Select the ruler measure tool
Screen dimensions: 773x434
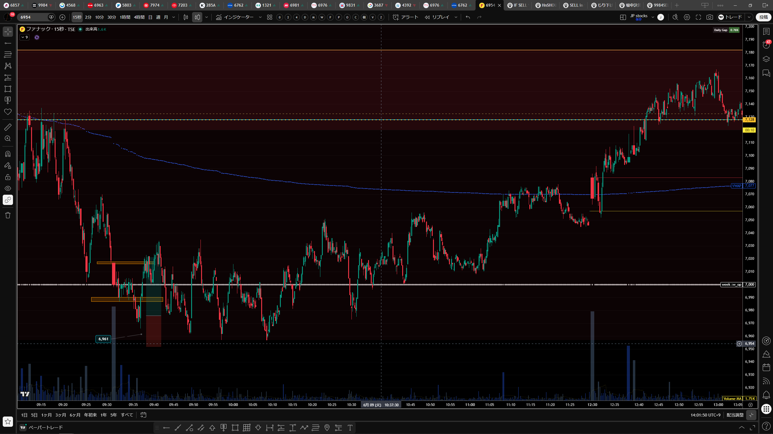pyautogui.click(x=8, y=127)
